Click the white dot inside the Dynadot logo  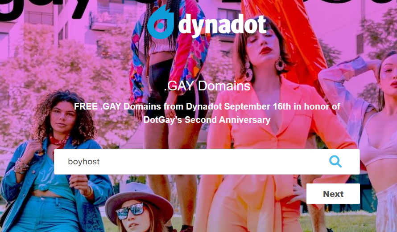pyautogui.click(x=161, y=25)
